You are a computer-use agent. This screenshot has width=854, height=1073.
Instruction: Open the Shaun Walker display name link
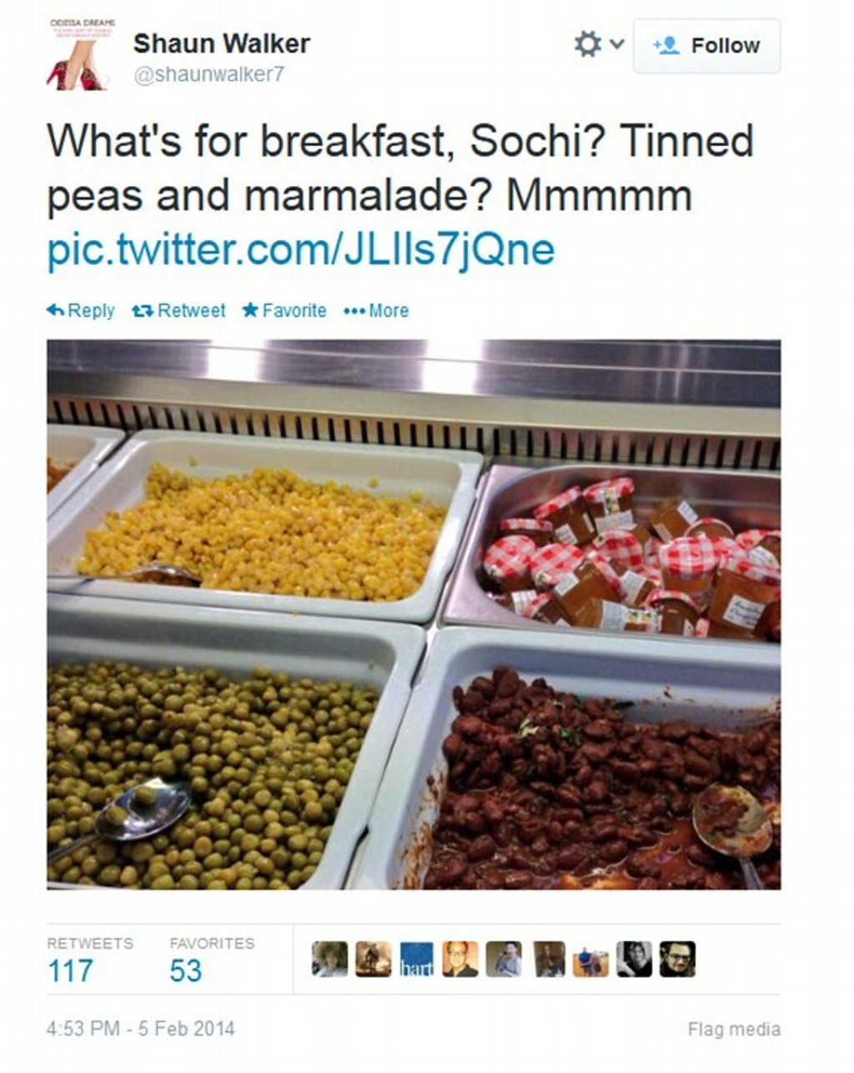pyautogui.click(x=221, y=43)
